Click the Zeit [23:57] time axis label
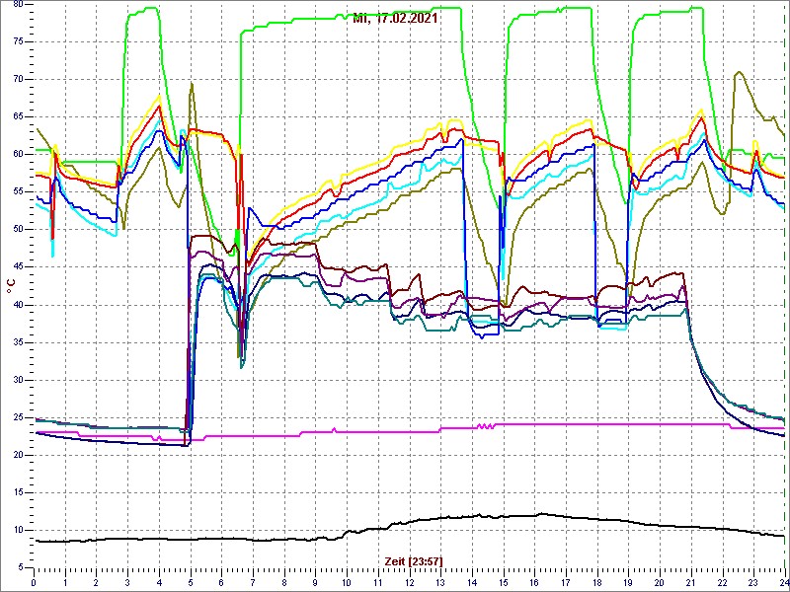Viewport: 790px width, 592px height. (x=413, y=560)
